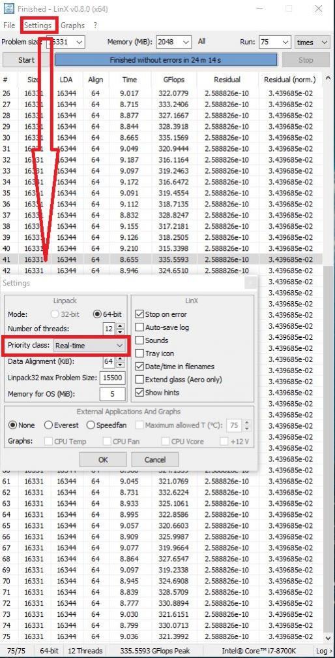This screenshot has height=658, width=335.
Task: Click Cancel in the Settings dialog
Action: (155, 459)
